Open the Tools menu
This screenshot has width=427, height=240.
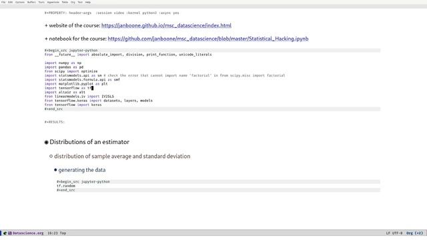point(41,2)
